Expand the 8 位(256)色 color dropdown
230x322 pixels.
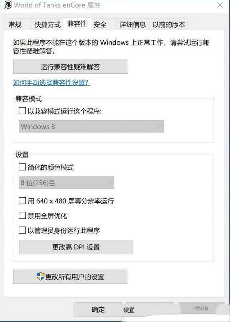(66, 183)
